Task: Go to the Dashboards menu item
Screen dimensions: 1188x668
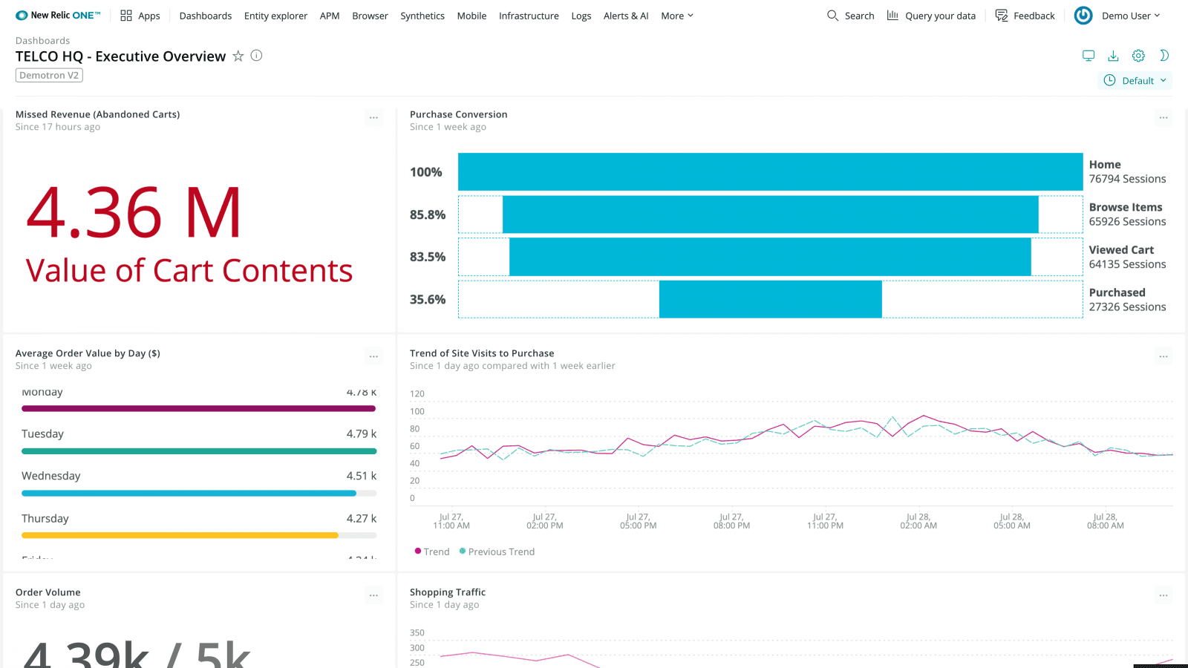Action: pos(205,15)
